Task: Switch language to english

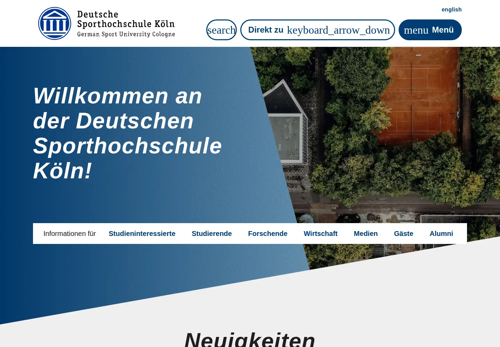Action: pos(451,10)
